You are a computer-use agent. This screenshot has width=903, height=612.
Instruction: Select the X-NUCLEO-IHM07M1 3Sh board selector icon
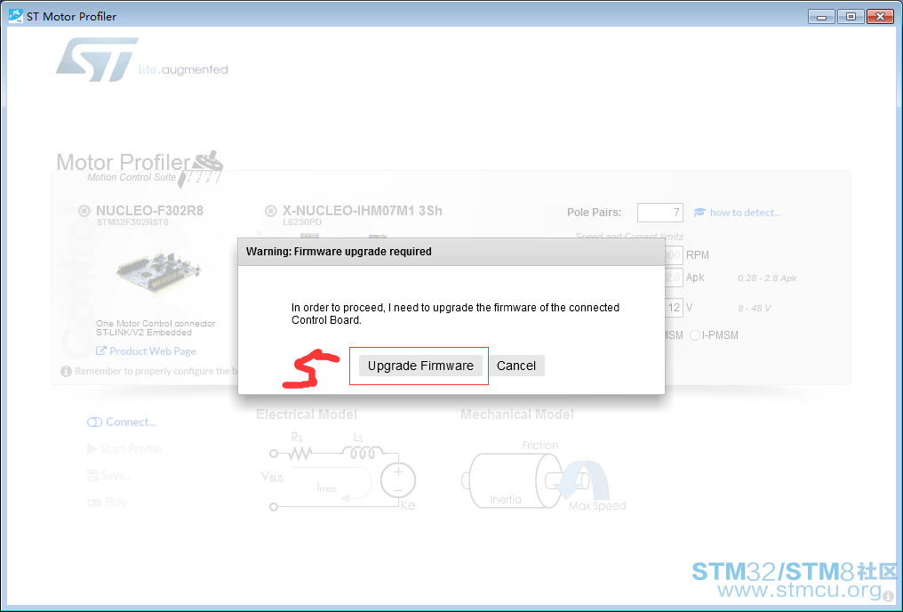tap(271, 211)
